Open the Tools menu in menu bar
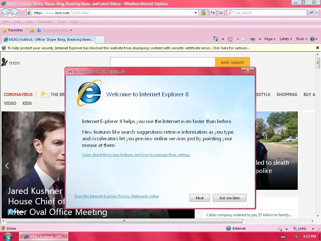Image resolution: width=321 pixels, height=241 pixels. 61,22
